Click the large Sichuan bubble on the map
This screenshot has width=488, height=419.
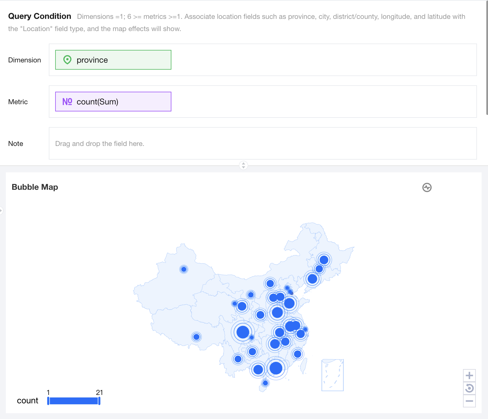243,332
